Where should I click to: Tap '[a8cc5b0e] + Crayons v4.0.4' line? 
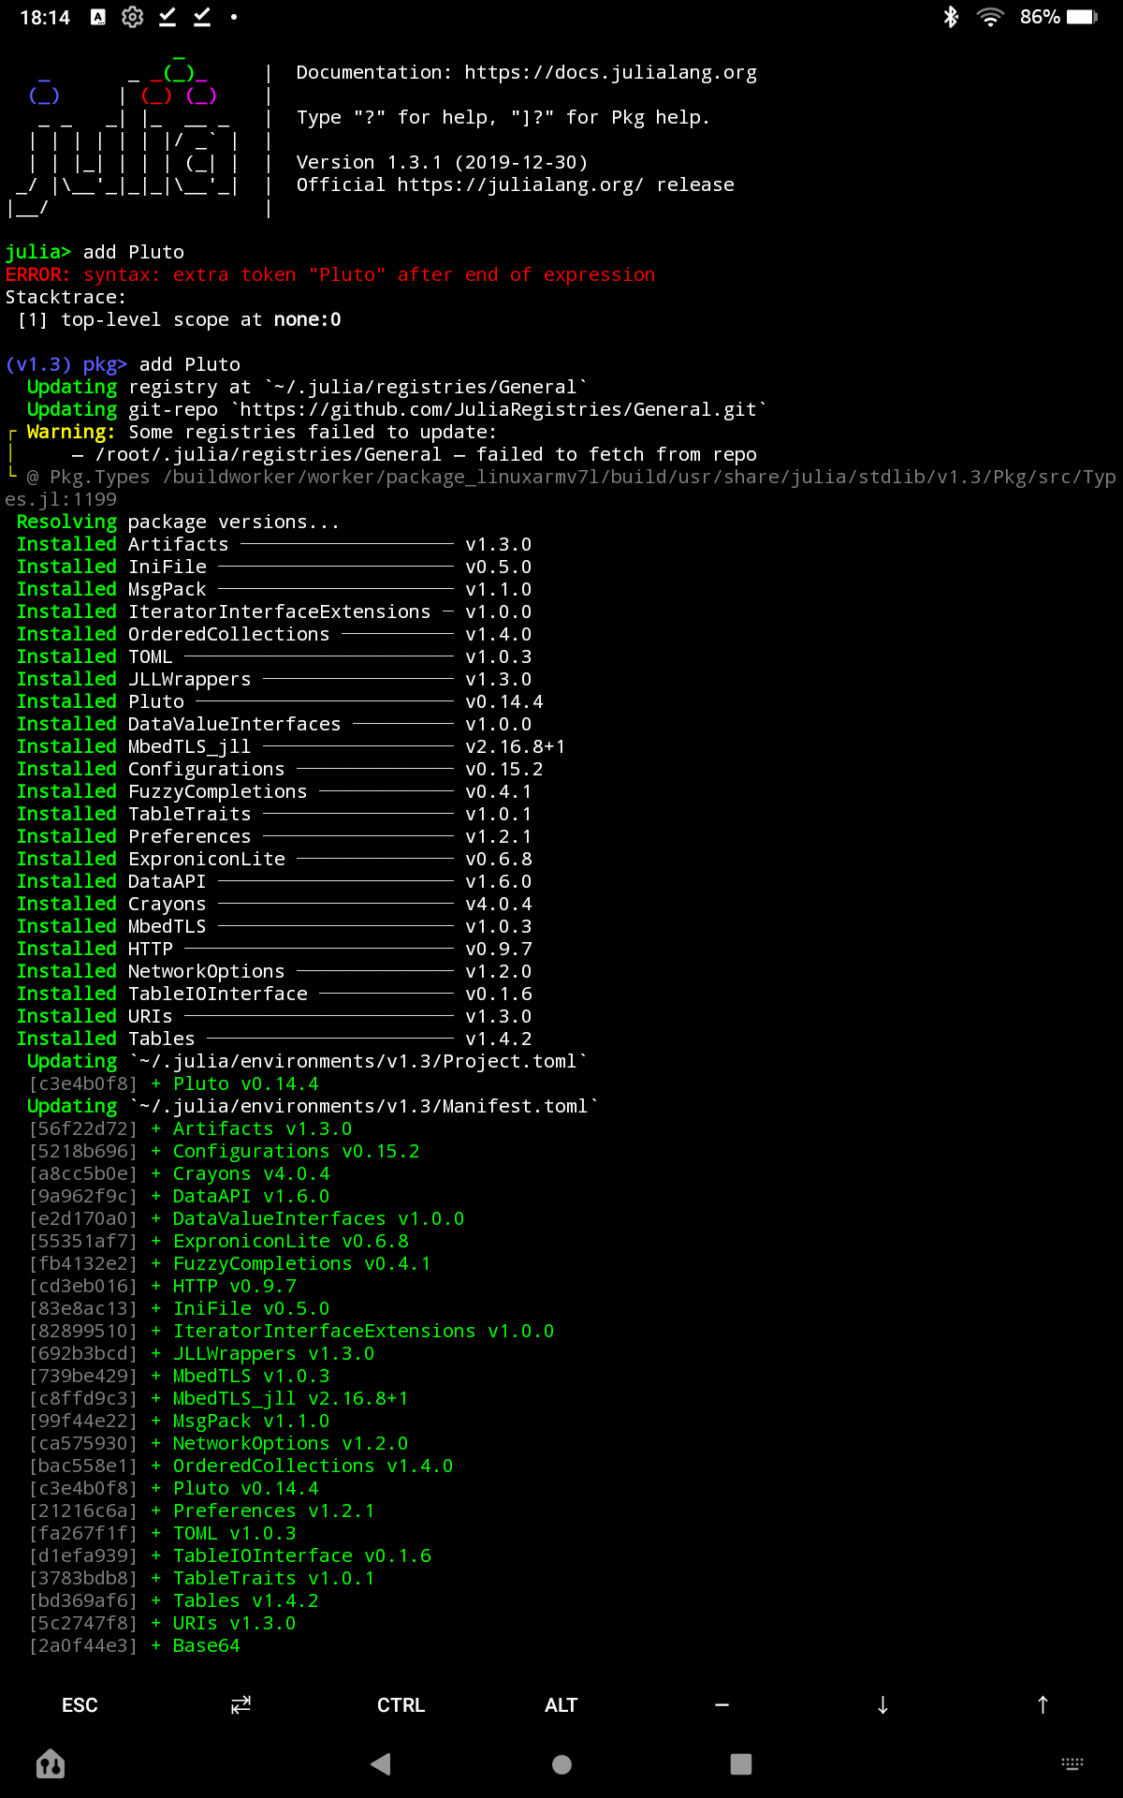point(180,1173)
